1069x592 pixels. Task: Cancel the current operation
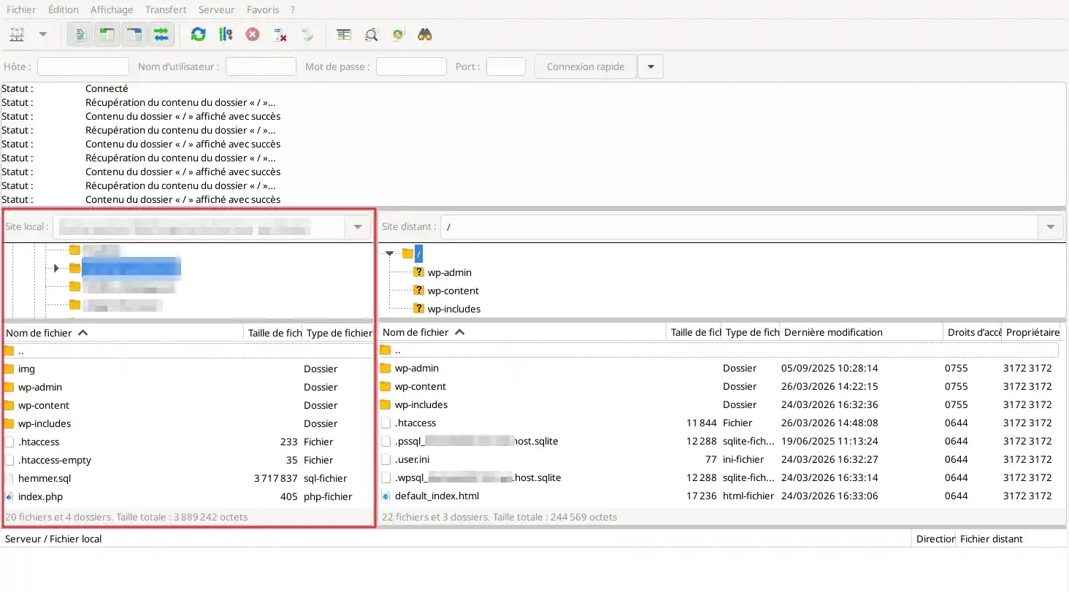(x=253, y=34)
